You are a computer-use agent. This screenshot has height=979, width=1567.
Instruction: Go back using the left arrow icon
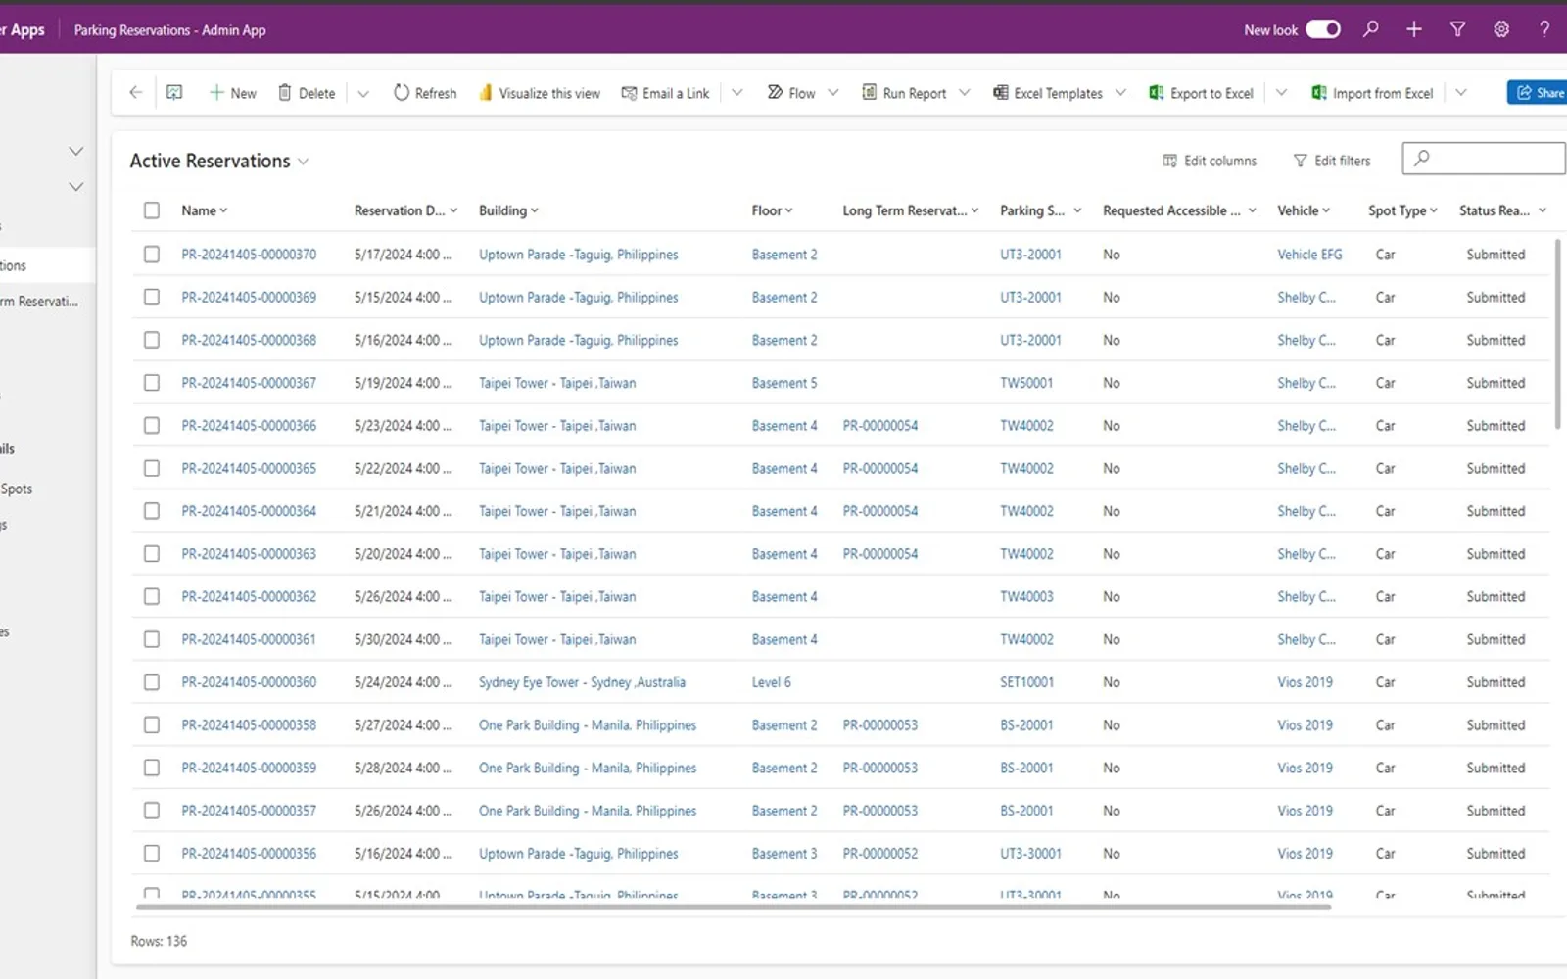[x=135, y=93]
